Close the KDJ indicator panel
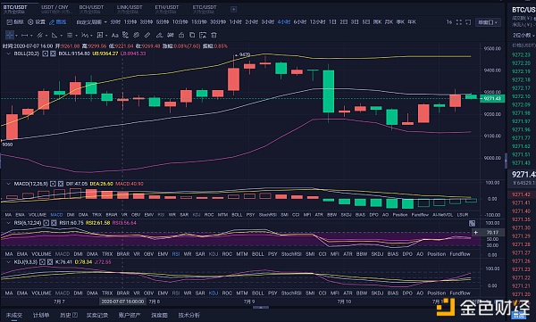This screenshot has width=536, height=322. click(50, 262)
